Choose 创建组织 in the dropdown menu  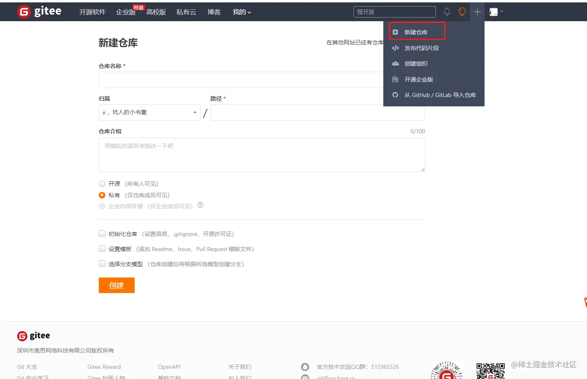click(x=416, y=64)
